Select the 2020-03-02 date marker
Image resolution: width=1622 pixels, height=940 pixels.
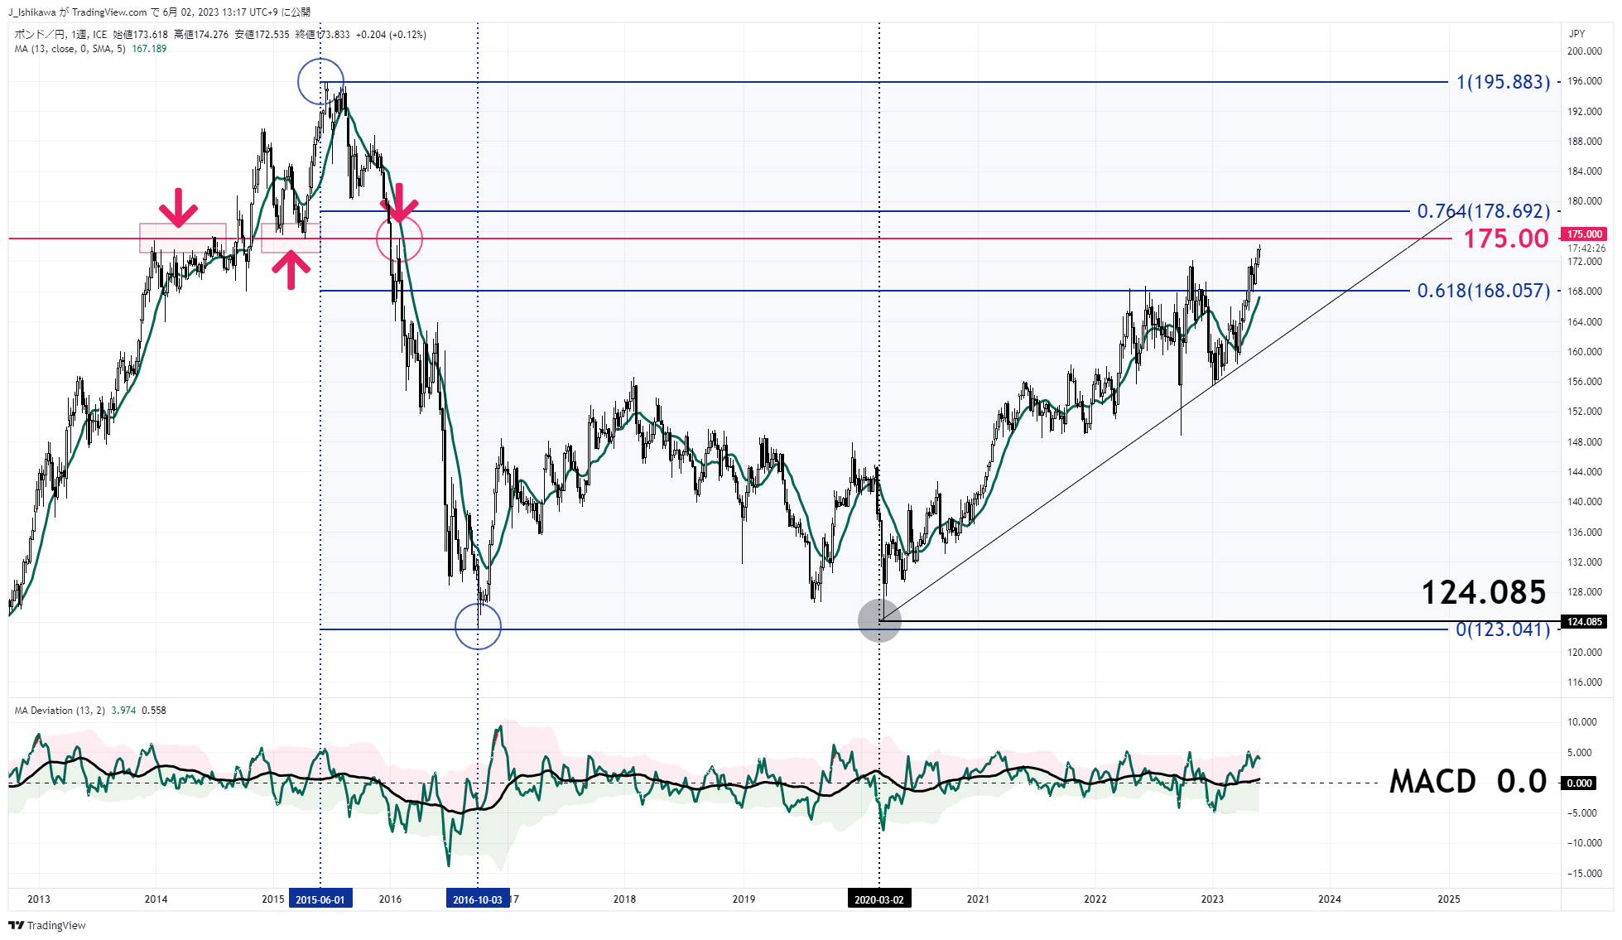coord(879,899)
